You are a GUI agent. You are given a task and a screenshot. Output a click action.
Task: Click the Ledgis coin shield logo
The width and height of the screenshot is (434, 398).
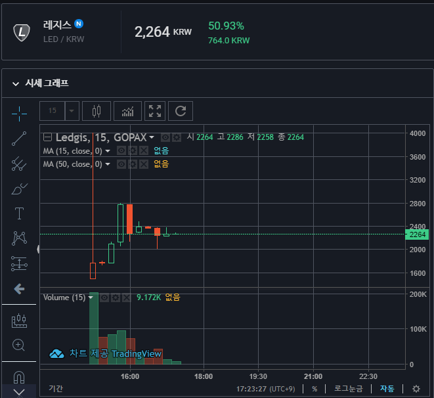pyautogui.click(x=22, y=32)
